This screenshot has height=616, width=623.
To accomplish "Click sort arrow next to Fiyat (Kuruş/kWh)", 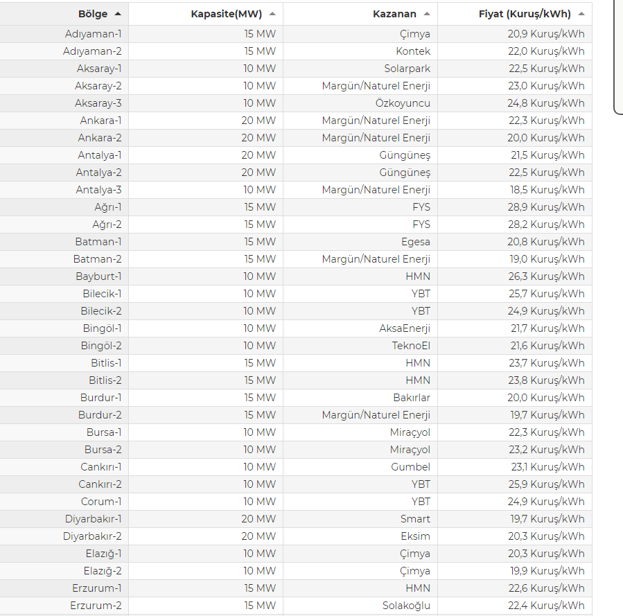I will point(581,14).
